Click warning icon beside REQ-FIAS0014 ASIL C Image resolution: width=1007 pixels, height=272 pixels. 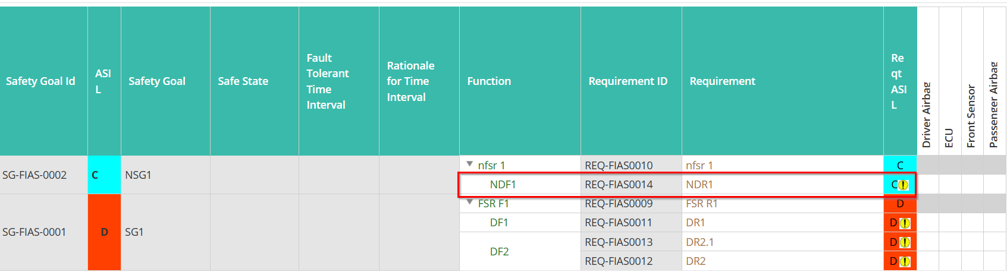point(904,185)
